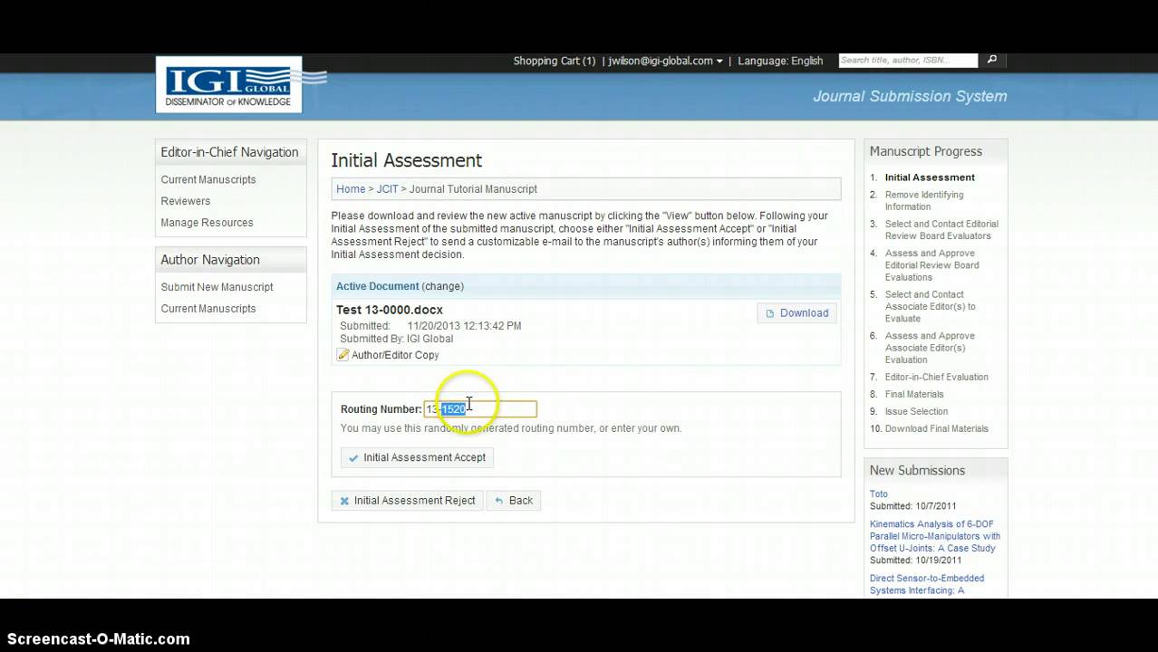This screenshot has width=1158, height=652.
Task: Click the Author/Editor Copy pencil icon
Action: [343, 355]
